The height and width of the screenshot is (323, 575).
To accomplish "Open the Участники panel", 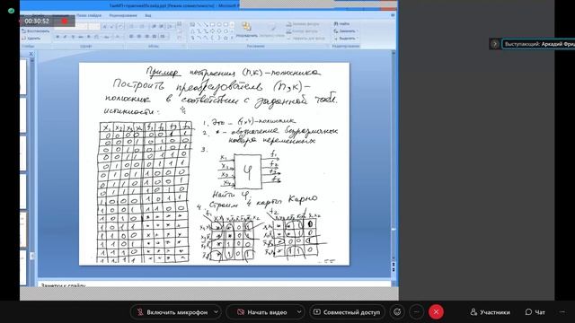I will (x=490, y=312).
